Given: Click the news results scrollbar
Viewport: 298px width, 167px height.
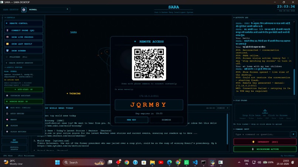Looking at the screenshot, I should 227,129.
